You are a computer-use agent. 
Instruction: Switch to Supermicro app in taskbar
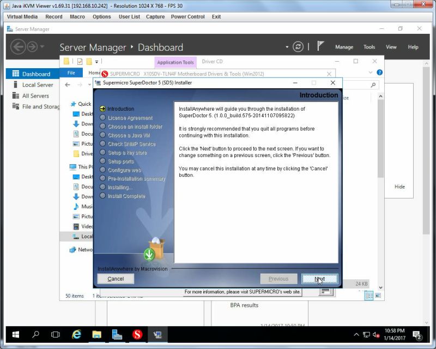click(x=137, y=334)
